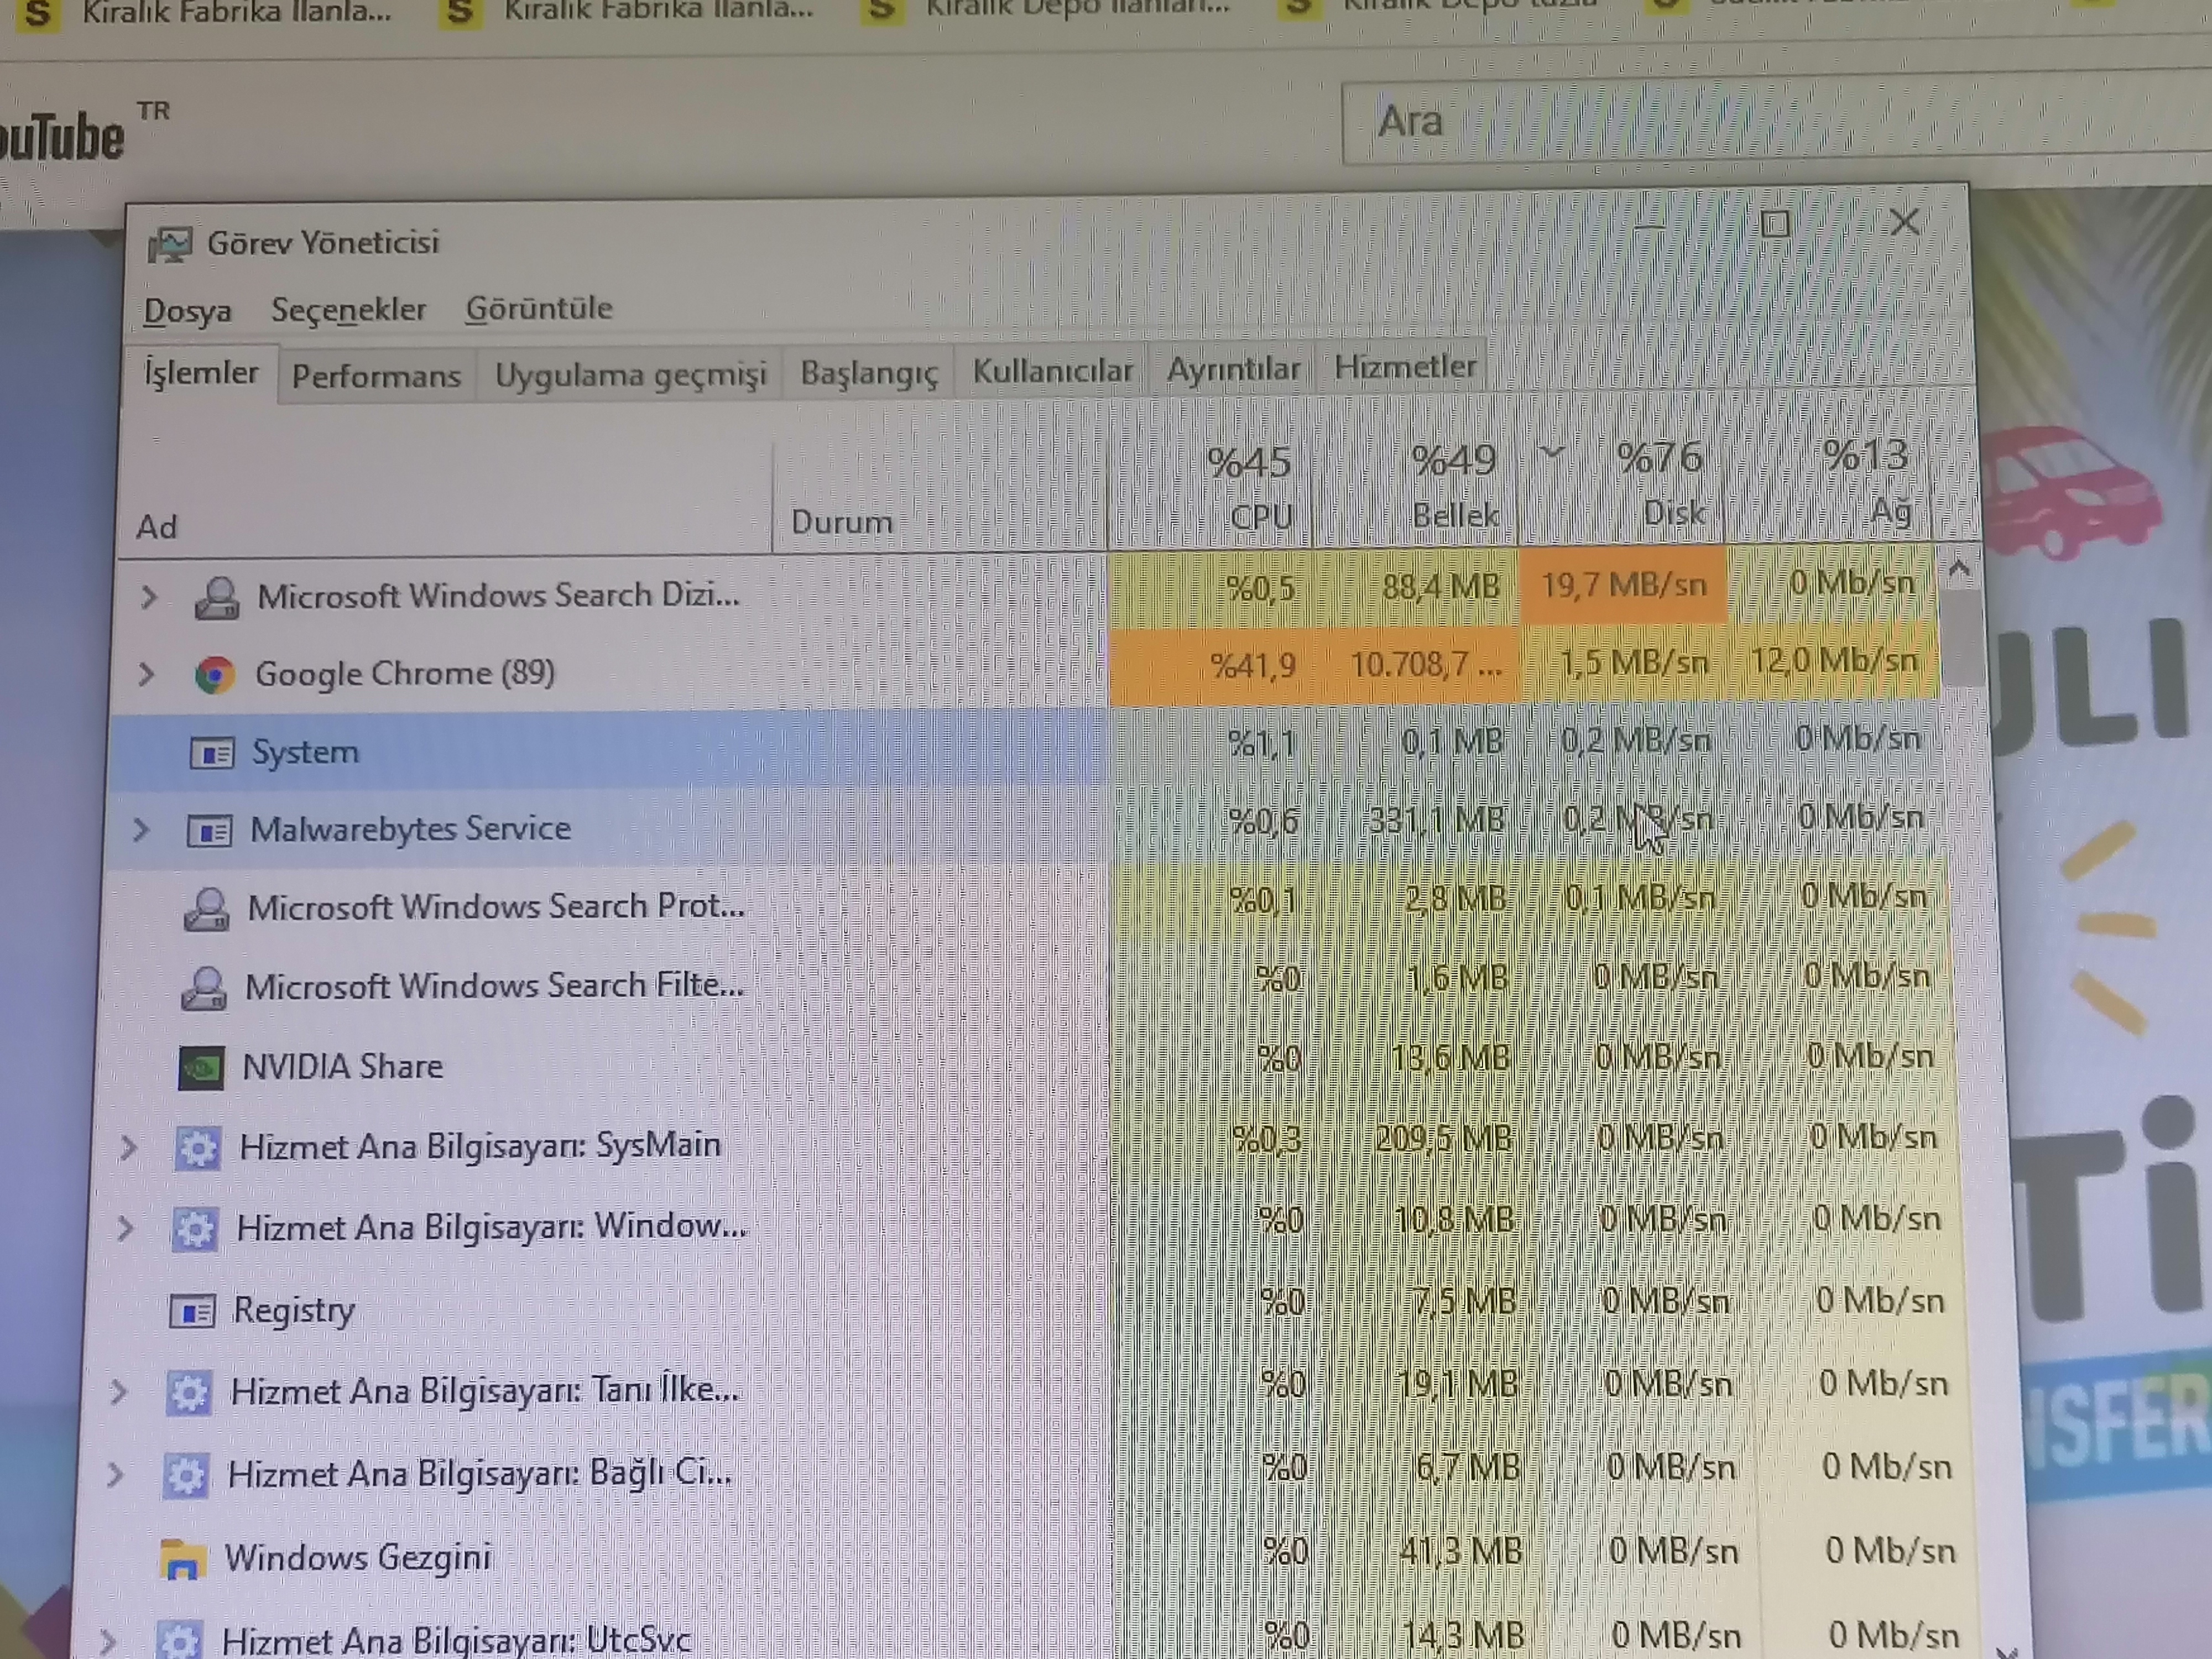Click the SysMain service gear icon
2212x1659 pixels.
tap(197, 1148)
